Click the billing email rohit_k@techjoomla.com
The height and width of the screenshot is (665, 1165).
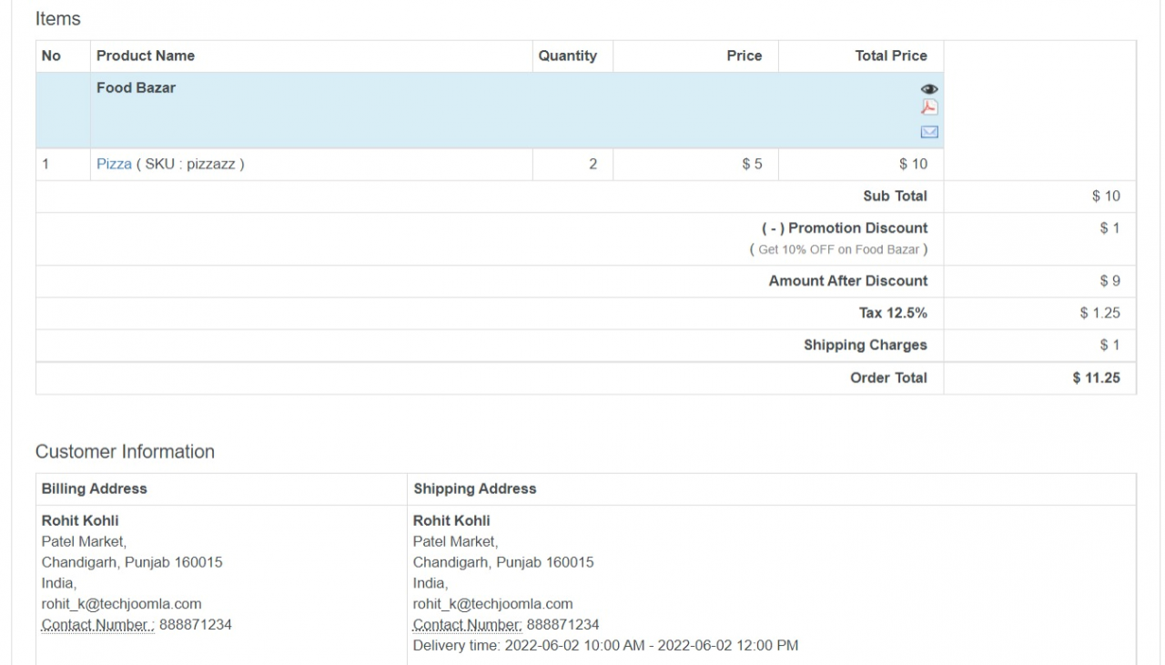121,604
